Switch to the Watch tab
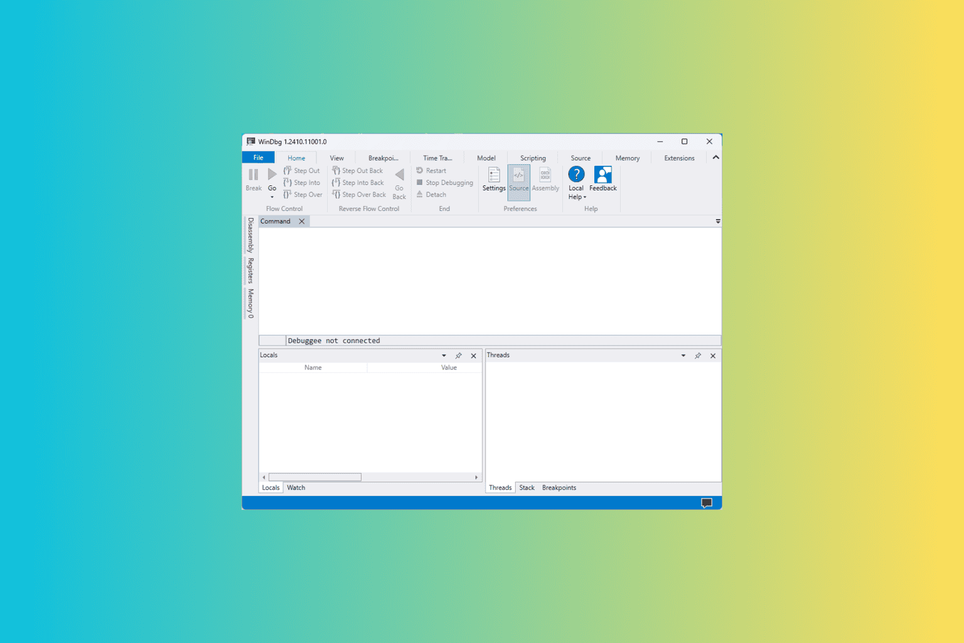This screenshot has height=643, width=964. coord(296,488)
